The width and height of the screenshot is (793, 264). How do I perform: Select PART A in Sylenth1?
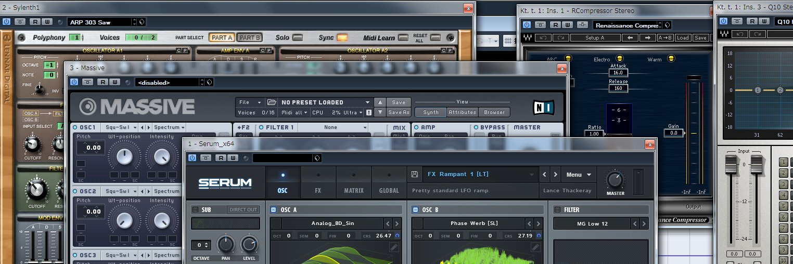(222, 37)
